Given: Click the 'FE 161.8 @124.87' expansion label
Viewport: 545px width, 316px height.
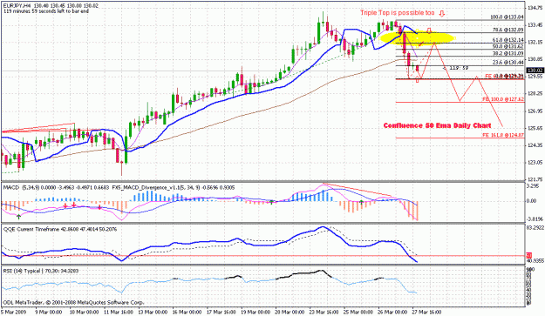Looking at the screenshot, I should 503,135.
